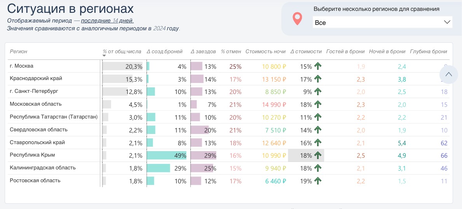Screen dimensions: 462x209
Task: Click green up arrow in Ростовская область row
Action: click(x=318, y=181)
